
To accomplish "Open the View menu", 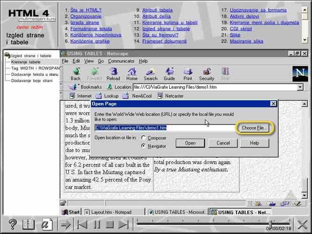I will click(89, 61).
